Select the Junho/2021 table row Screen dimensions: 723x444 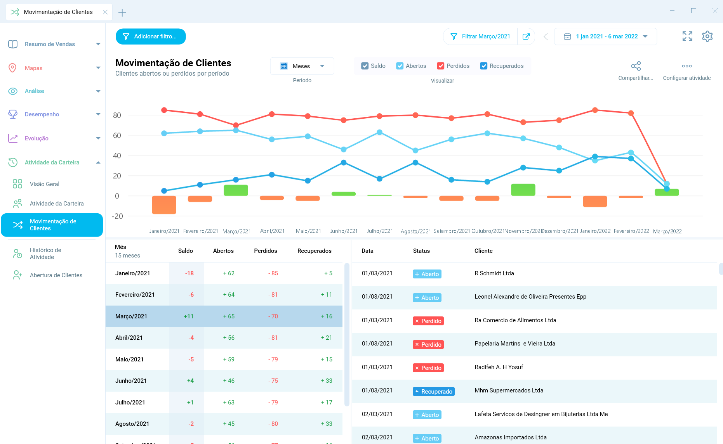(x=224, y=381)
